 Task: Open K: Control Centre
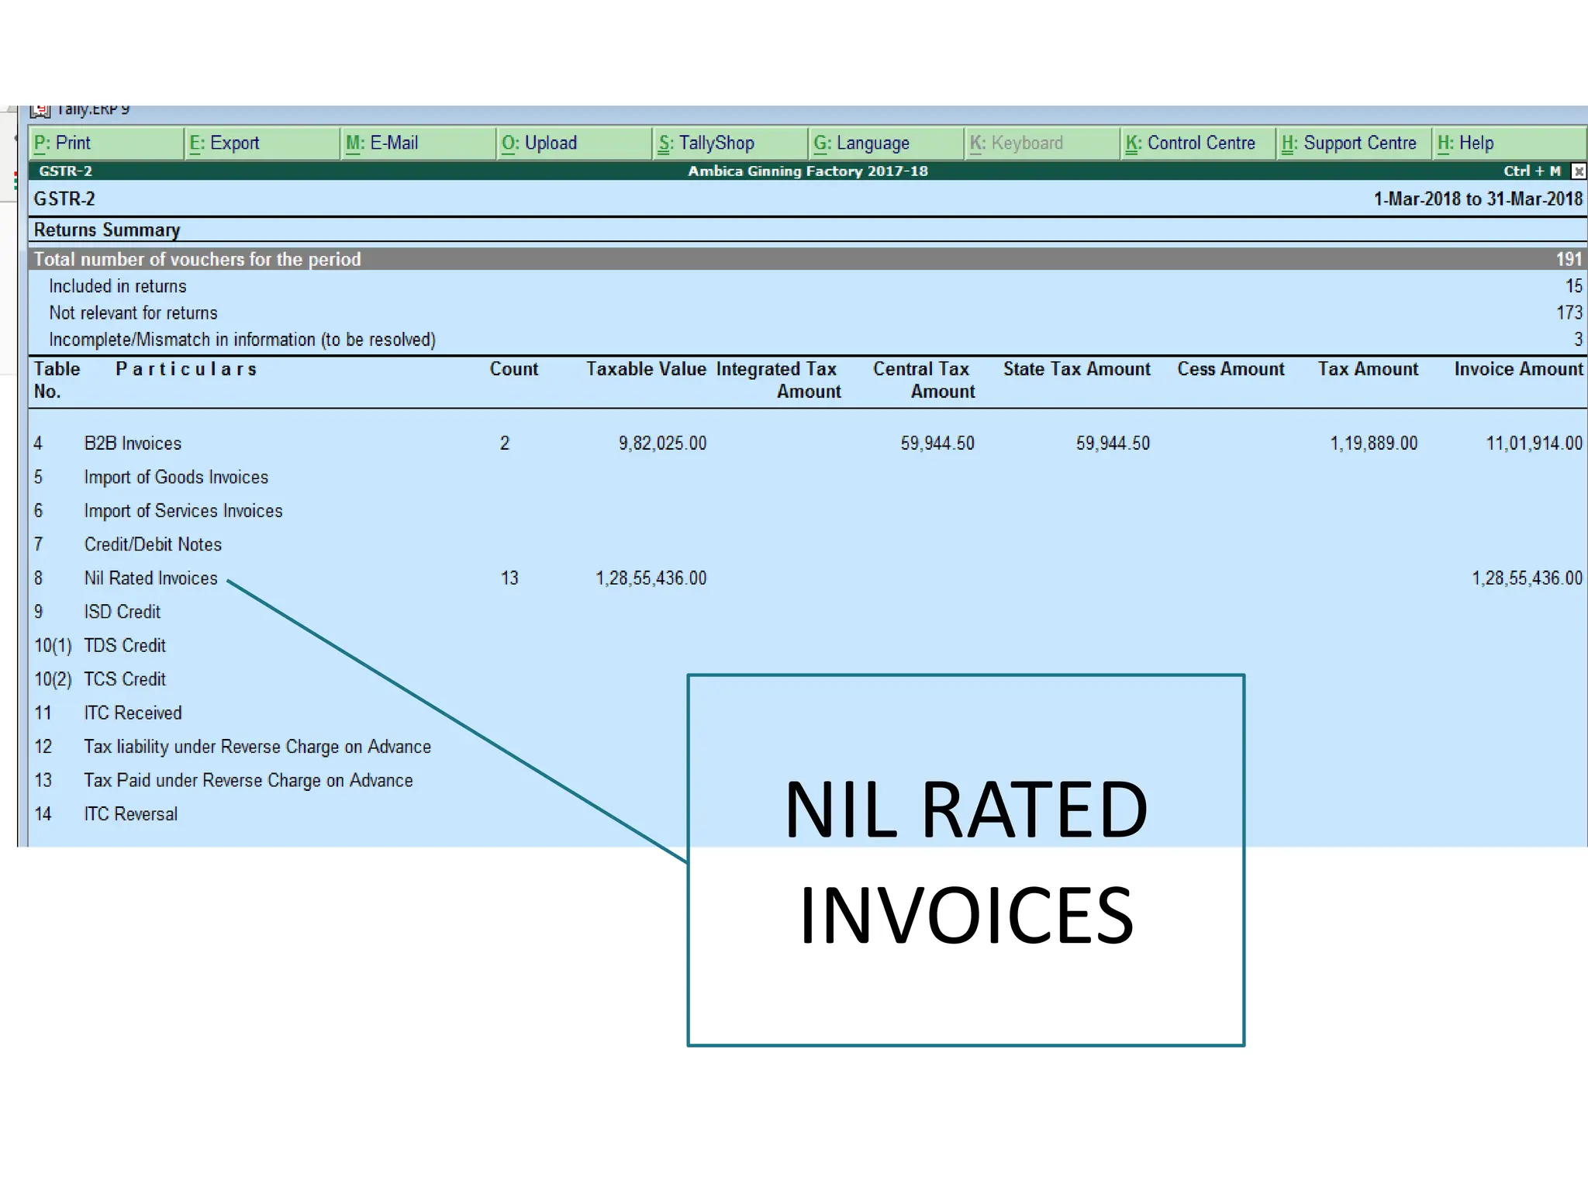click(x=1199, y=143)
